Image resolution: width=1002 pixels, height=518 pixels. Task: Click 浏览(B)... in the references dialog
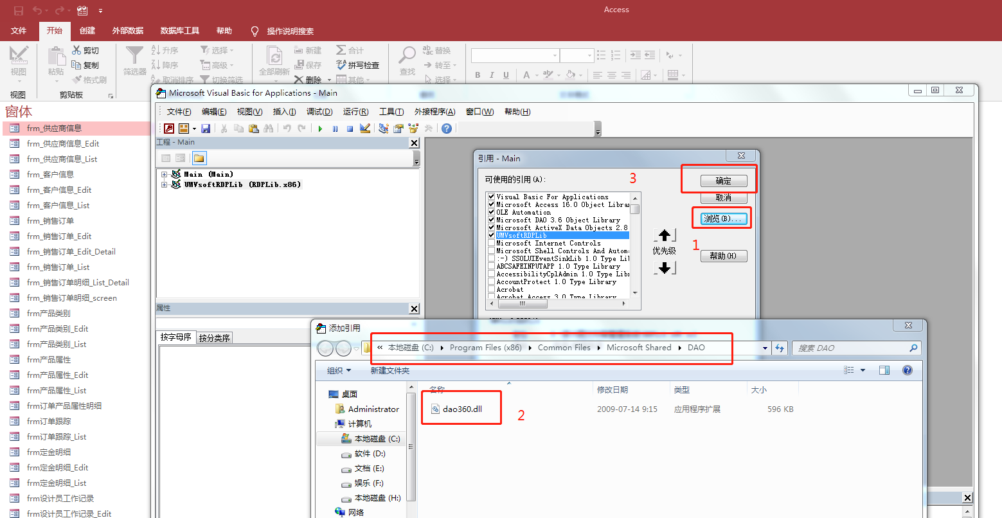click(x=722, y=219)
